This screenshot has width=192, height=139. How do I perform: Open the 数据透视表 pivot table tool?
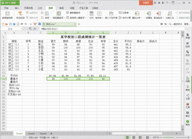(x=7, y=15)
